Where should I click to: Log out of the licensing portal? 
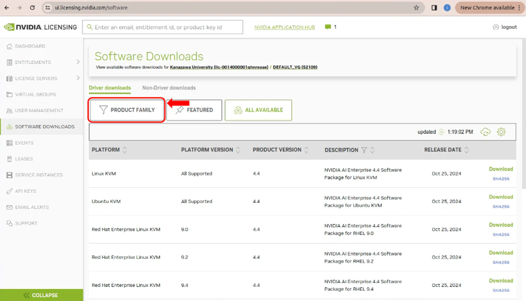[x=505, y=27]
